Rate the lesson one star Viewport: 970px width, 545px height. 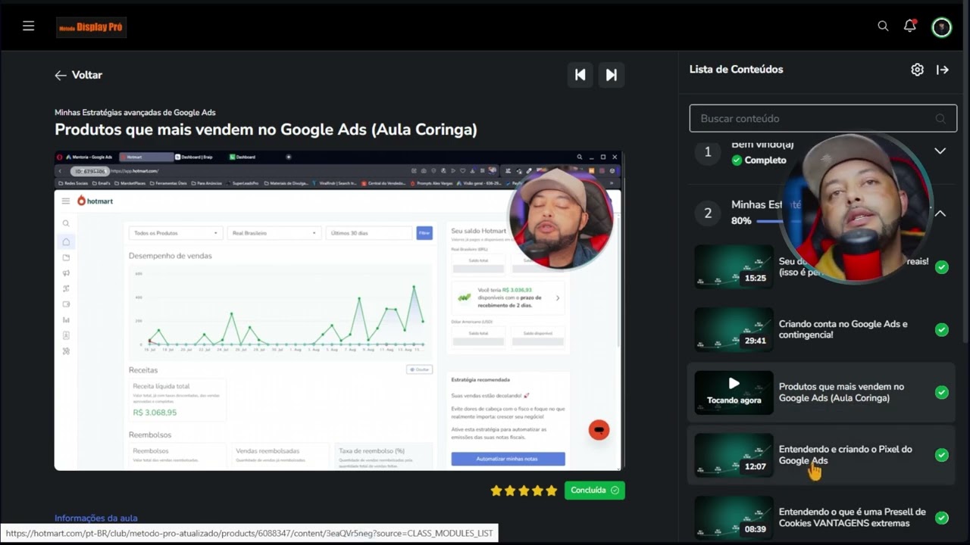pos(496,490)
